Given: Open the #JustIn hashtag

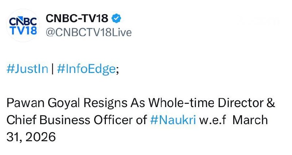Looking at the screenshot, I should pyautogui.click(x=27, y=69).
